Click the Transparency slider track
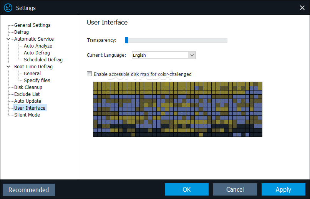 [176, 40]
